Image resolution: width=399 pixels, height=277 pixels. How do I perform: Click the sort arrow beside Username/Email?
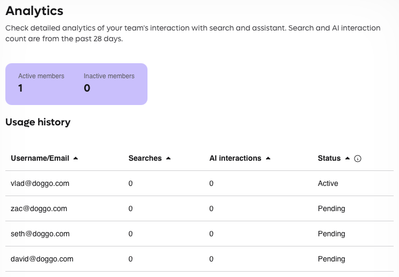[x=76, y=159]
